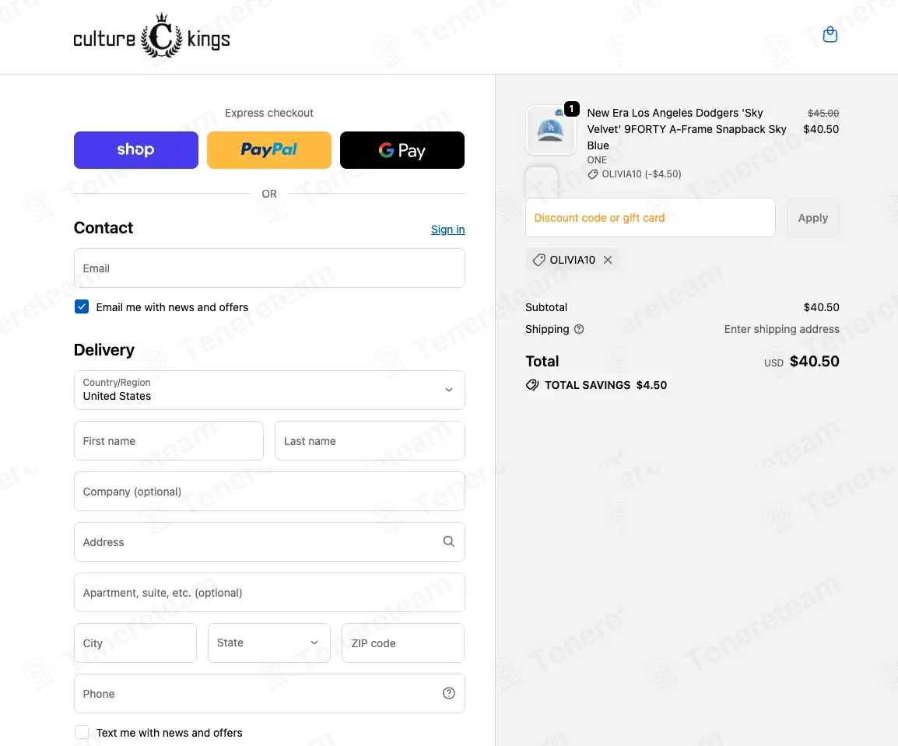
Task: Click the Apply discount button
Action: tap(813, 218)
